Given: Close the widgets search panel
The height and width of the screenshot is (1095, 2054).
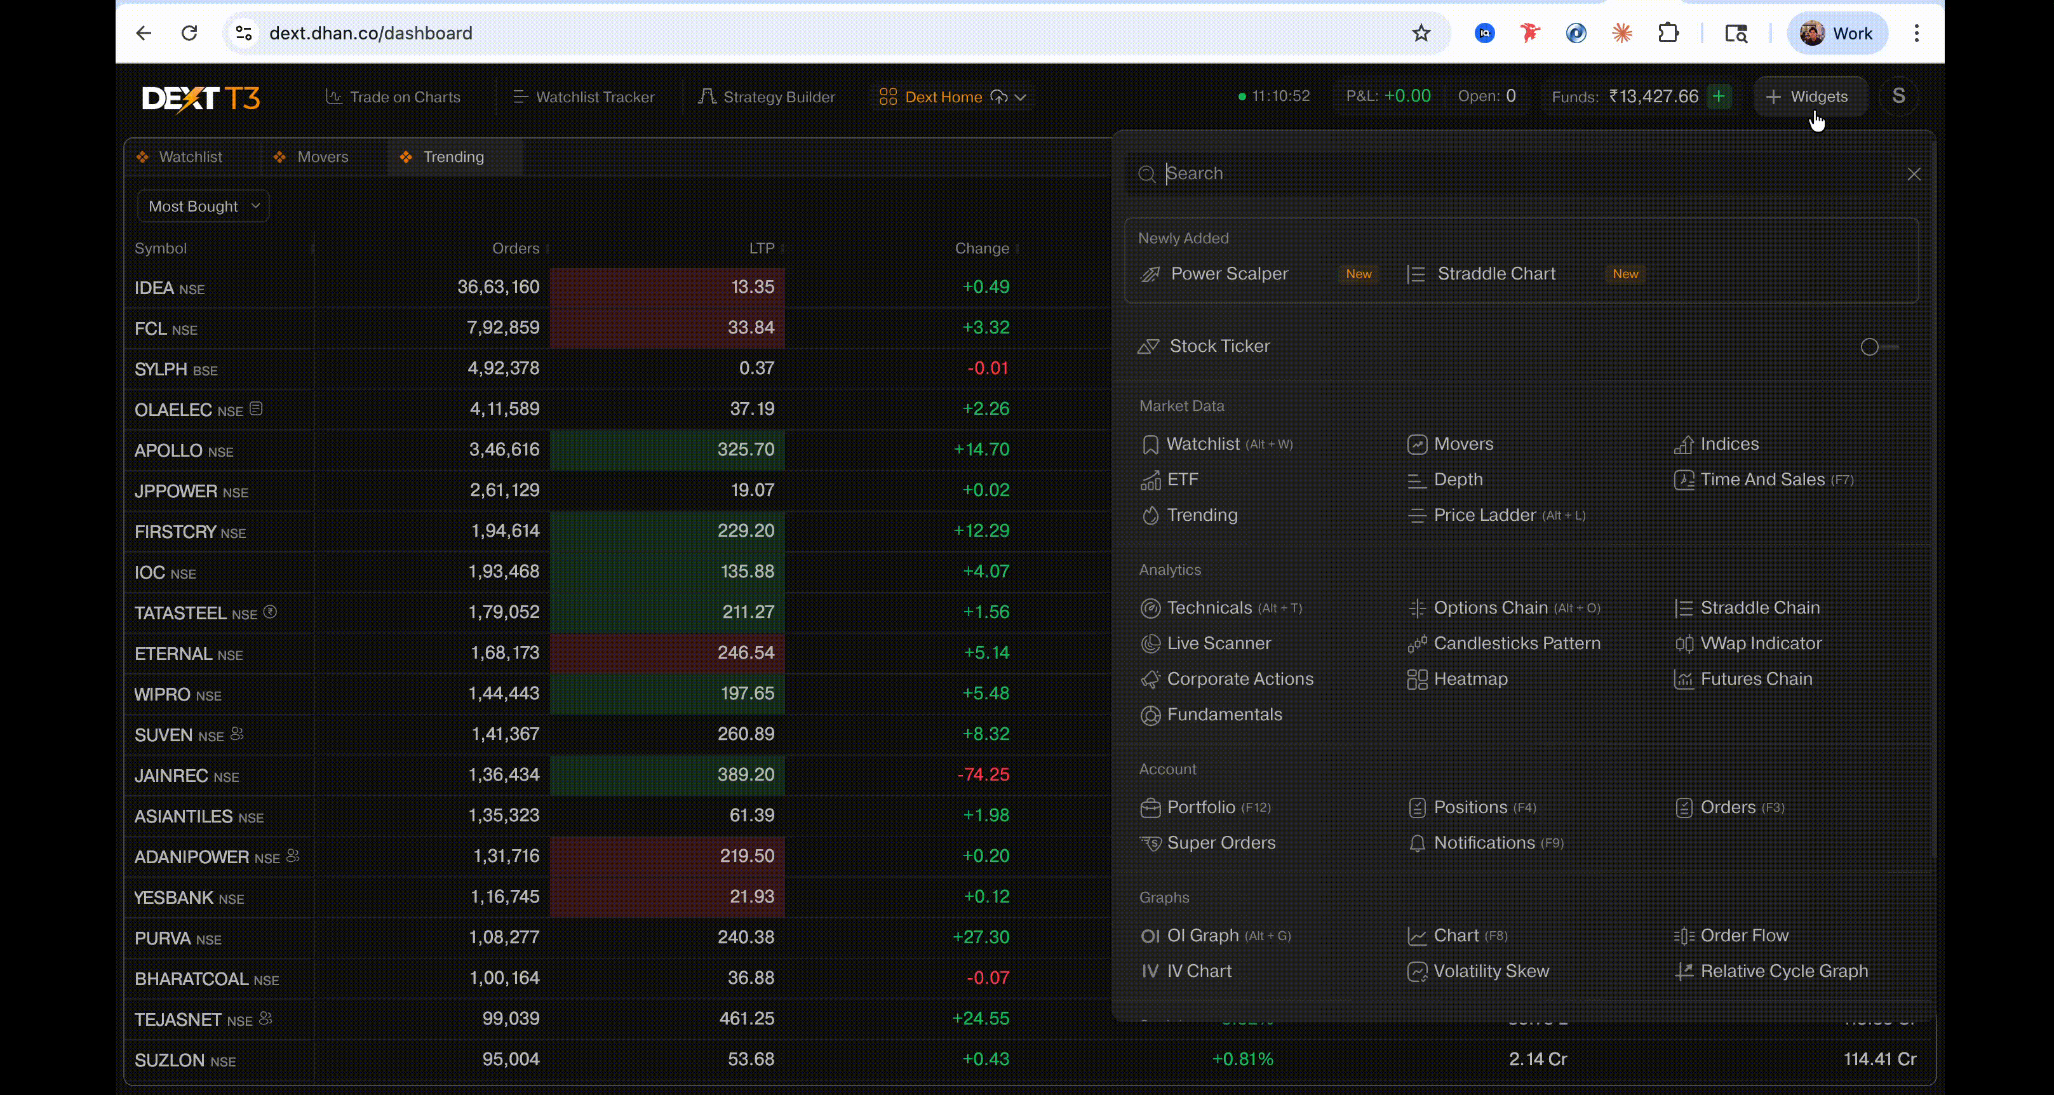Looking at the screenshot, I should tap(1914, 174).
